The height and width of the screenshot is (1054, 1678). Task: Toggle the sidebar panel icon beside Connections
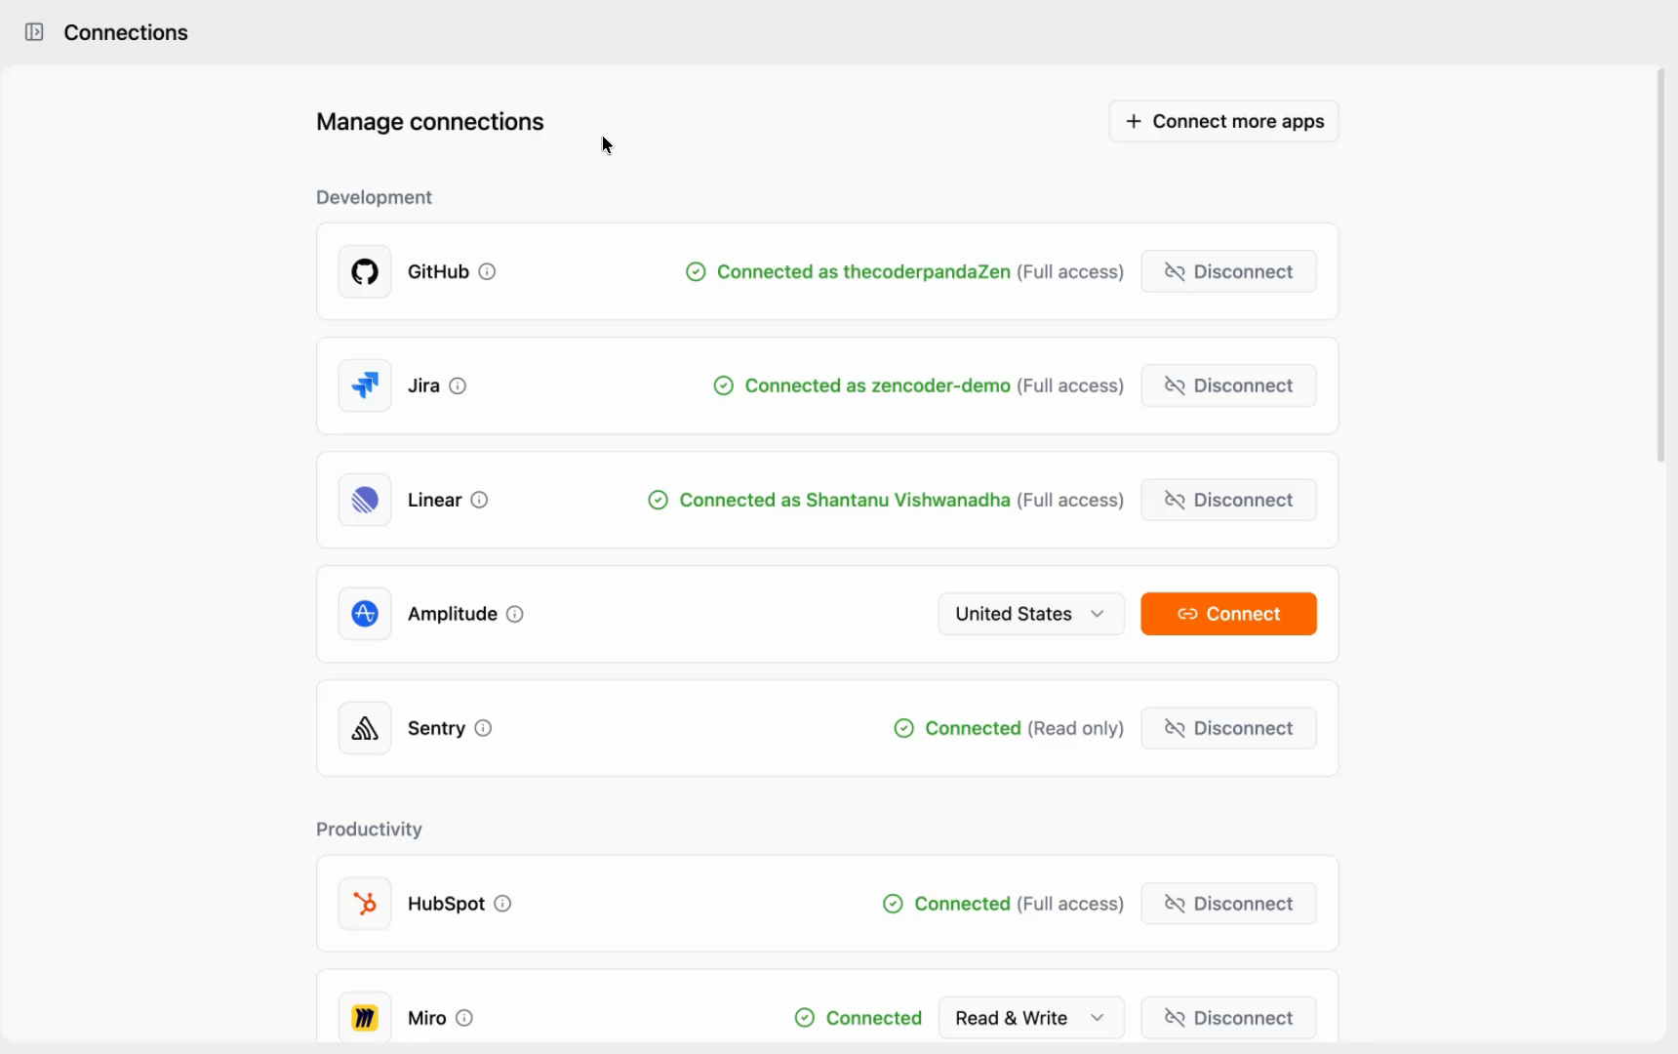(x=34, y=32)
